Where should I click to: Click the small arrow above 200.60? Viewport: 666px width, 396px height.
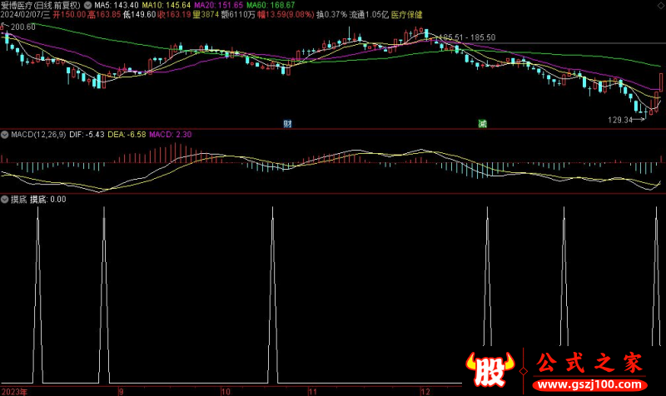(4, 27)
